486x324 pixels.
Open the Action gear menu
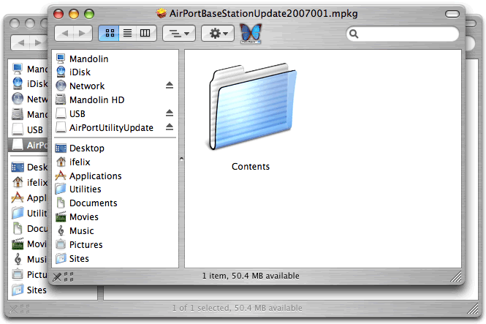pos(218,33)
